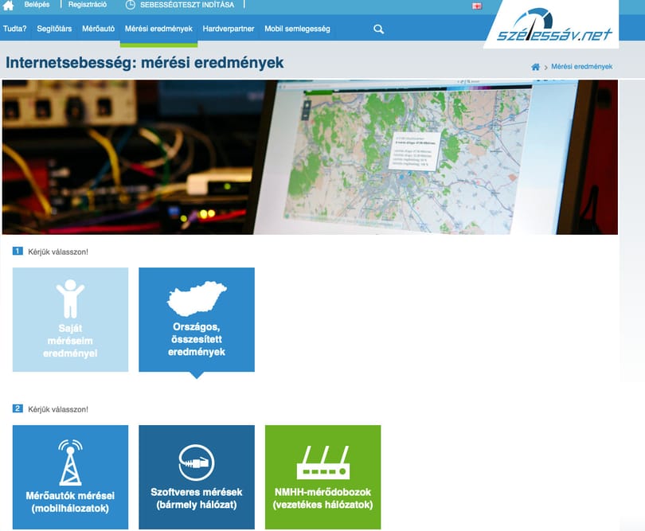This screenshot has height=531, width=645.
Task: Open the Regisztráció link
Action: 88,5
